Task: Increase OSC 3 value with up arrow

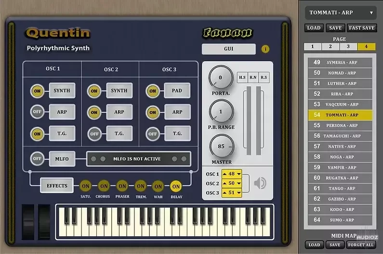Action: (225, 193)
